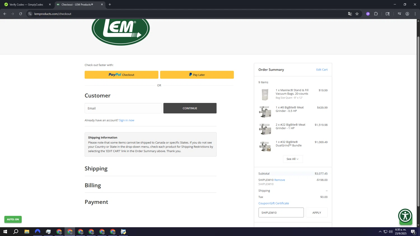Open the media controls icon
Screen dimensions: 420x236
click(399, 14)
